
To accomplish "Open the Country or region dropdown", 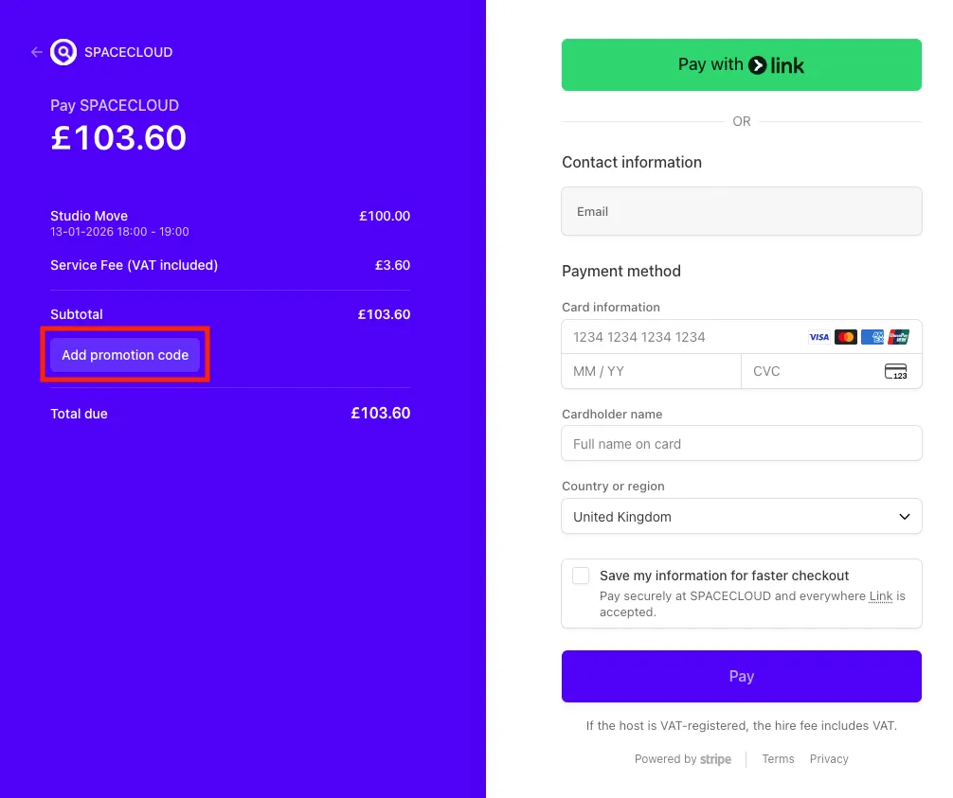I will click(x=742, y=516).
